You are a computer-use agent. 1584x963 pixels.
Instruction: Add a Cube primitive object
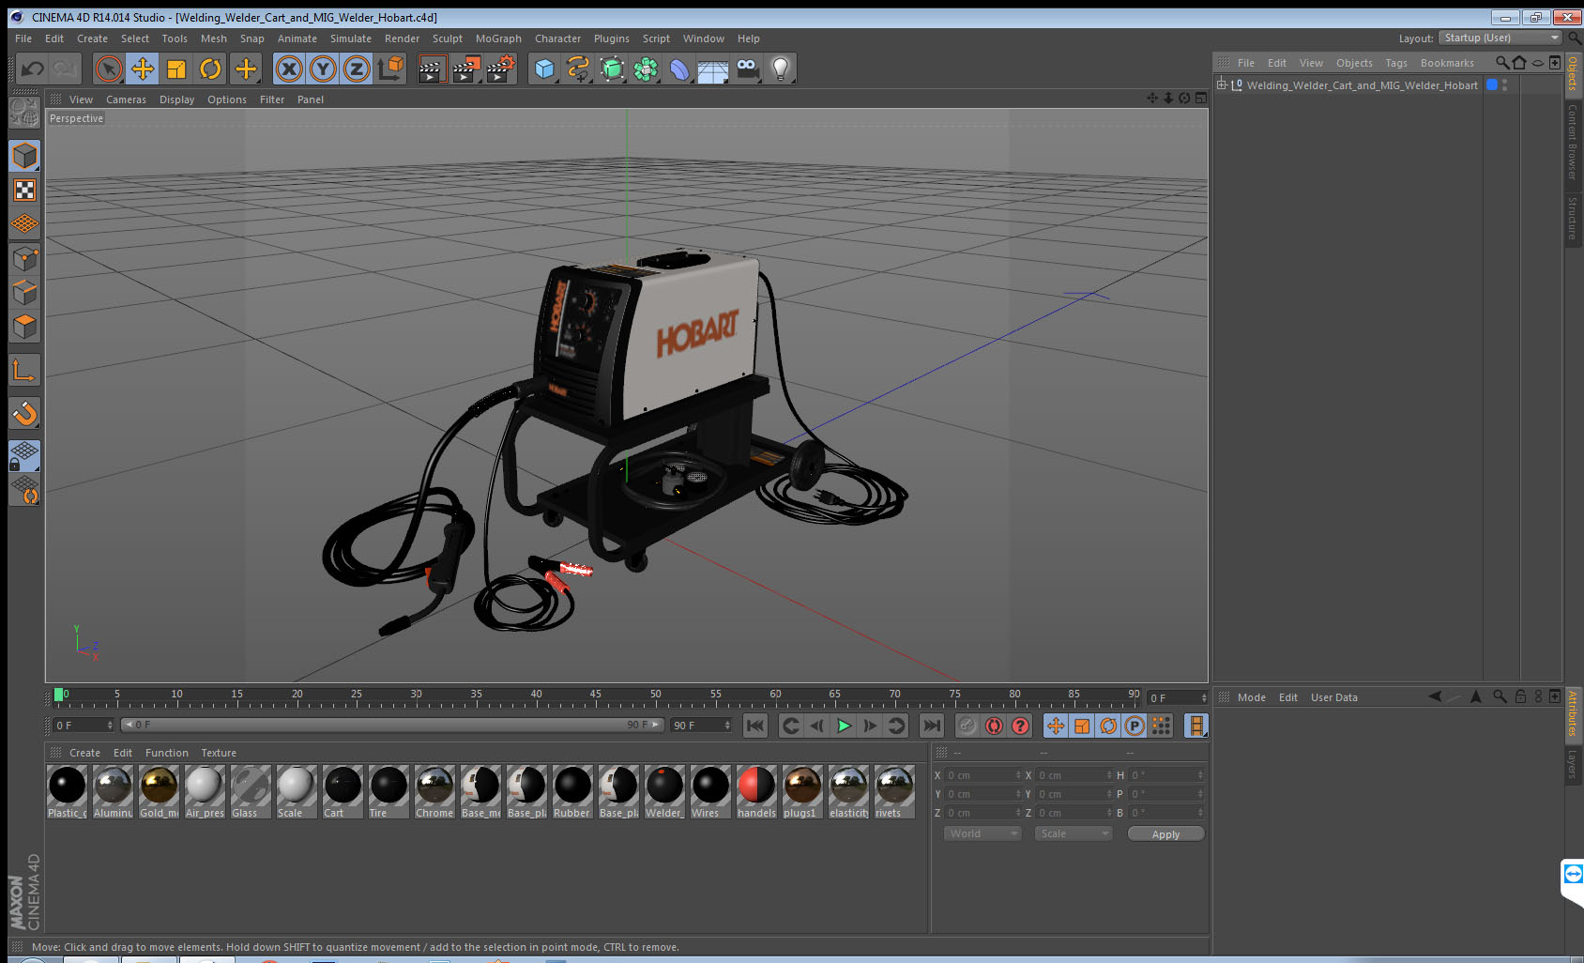pyautogui.click(x=544, y=69)
